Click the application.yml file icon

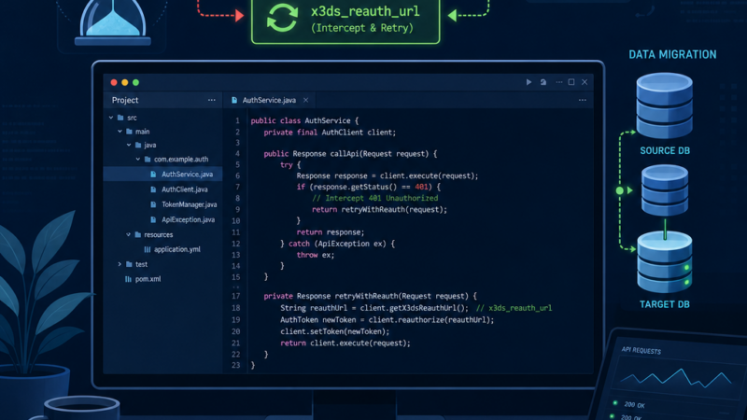(x=148, y=249)
